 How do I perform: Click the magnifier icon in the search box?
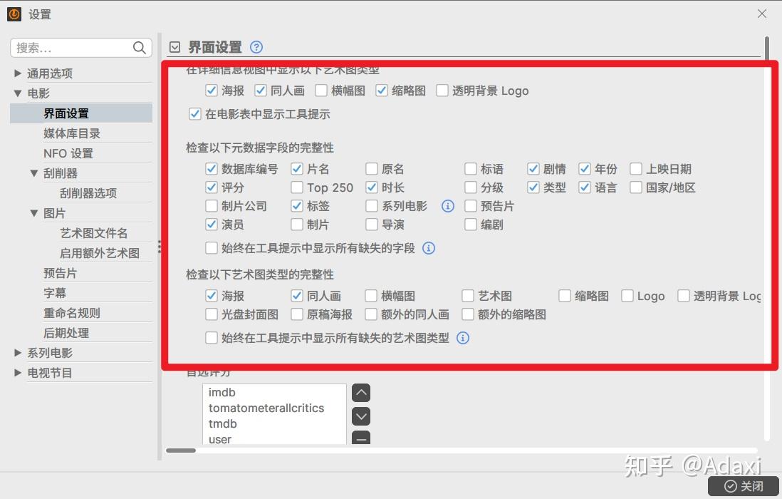140,48
